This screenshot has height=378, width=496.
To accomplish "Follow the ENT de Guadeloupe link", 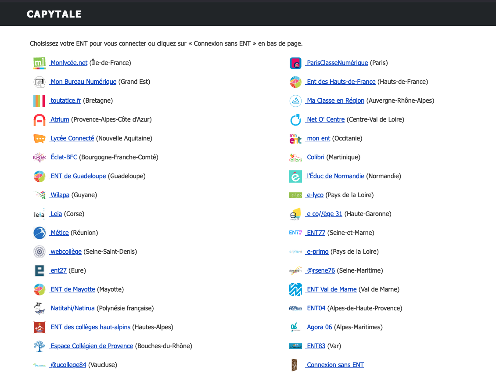I will (78, 176).
